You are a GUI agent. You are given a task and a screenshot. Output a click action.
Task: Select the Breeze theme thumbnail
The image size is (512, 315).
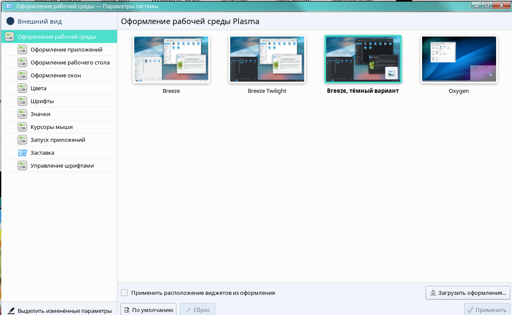(171, 59)
